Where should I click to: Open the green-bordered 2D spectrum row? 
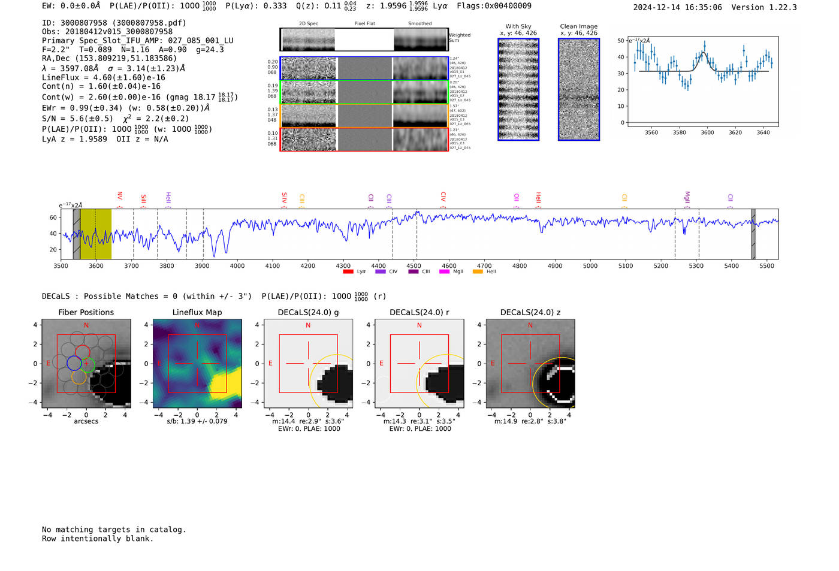click(364, 92)
